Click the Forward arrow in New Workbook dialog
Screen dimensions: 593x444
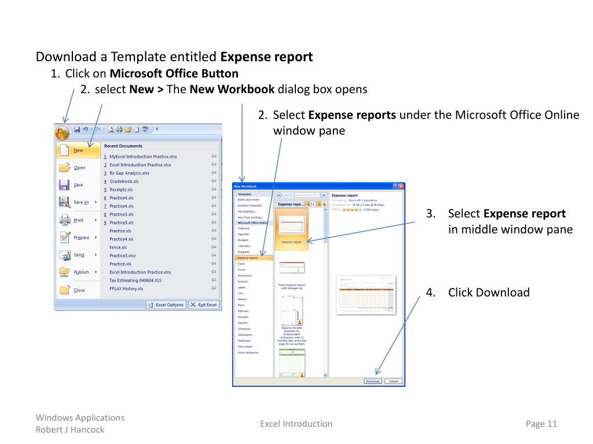click(x=286, y=195)
